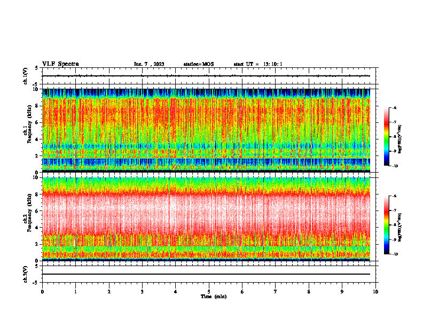The height and width of the screenshot is (327, 423).
Task: Click the "2" kHz tick on ch.1 axis
Action: pyautogui.click(x=37, y=156)
